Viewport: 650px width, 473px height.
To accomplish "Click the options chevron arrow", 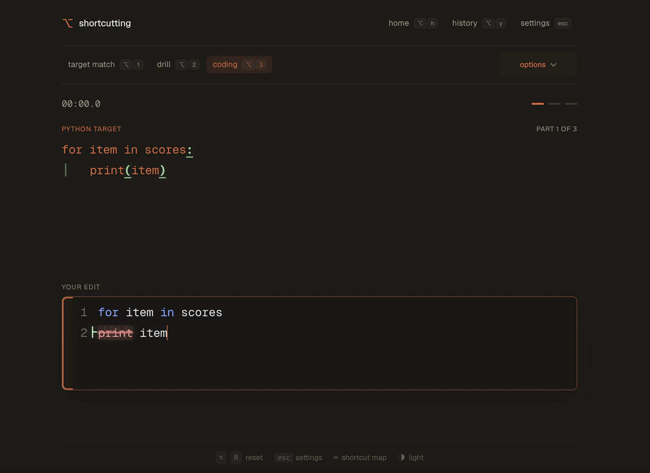I will 553,65.
